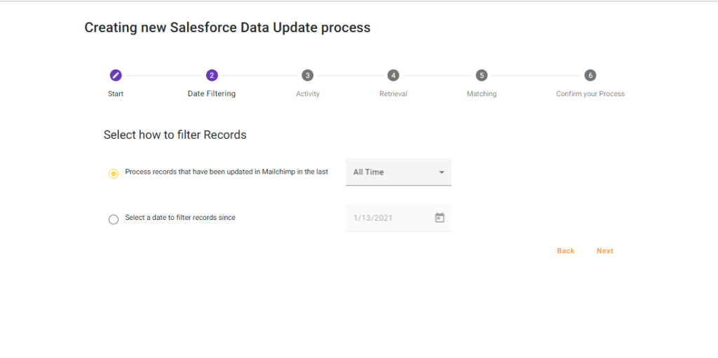Click the pencil edit icon for Start step
This screenshot has height=358, width=718.
click(x=116, y=76)
